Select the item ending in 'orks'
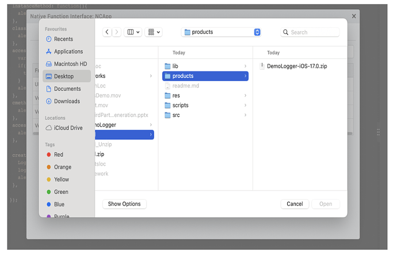The image size is (397, 260). click(x=124, y=76)
